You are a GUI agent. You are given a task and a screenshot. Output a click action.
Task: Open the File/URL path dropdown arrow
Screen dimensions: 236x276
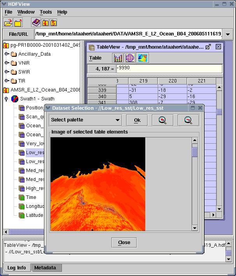(228, 34)
